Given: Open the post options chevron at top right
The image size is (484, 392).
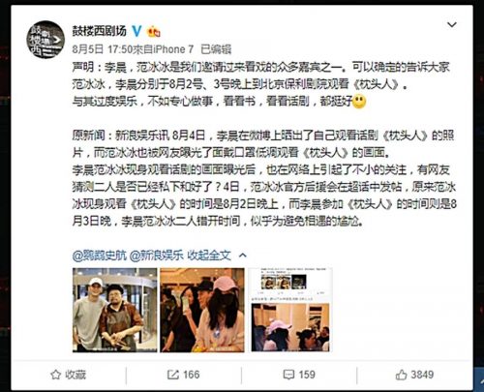Looking at the screenshot, I should (452, 24).
